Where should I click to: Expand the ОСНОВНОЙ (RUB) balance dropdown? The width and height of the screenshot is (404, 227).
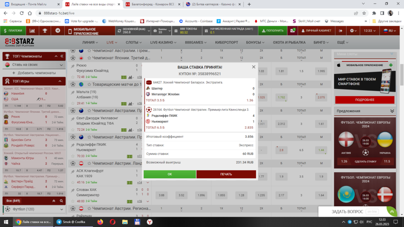point(149,31)
